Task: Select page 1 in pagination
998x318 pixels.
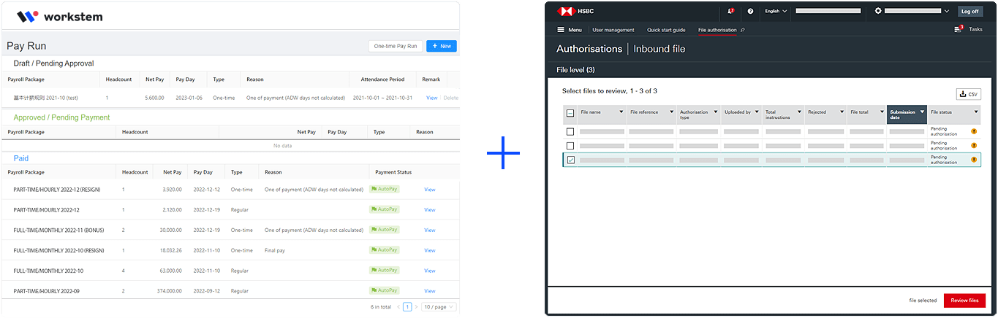Action: 407,307
